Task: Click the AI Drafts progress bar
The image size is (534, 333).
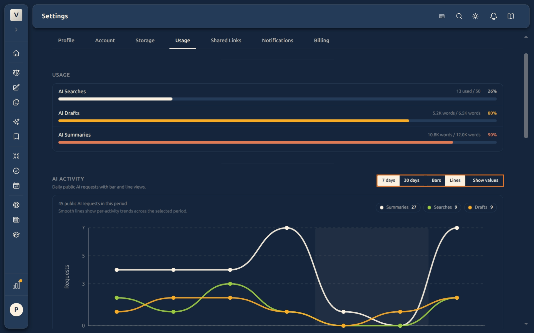Action: click(277, 121)
